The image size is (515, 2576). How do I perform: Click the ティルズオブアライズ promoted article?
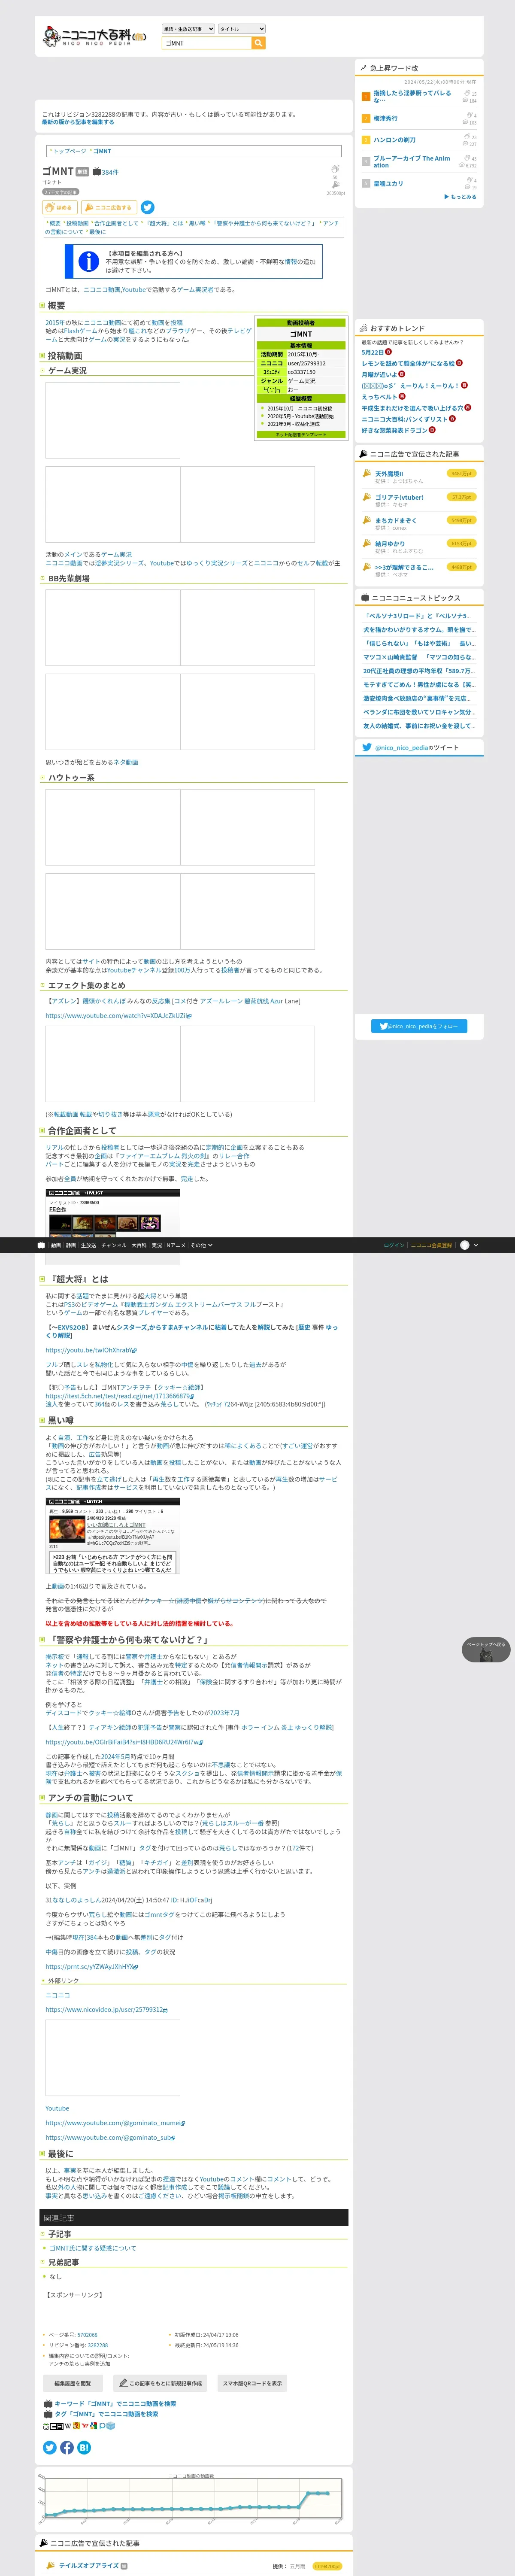[x=88, y=2565]
